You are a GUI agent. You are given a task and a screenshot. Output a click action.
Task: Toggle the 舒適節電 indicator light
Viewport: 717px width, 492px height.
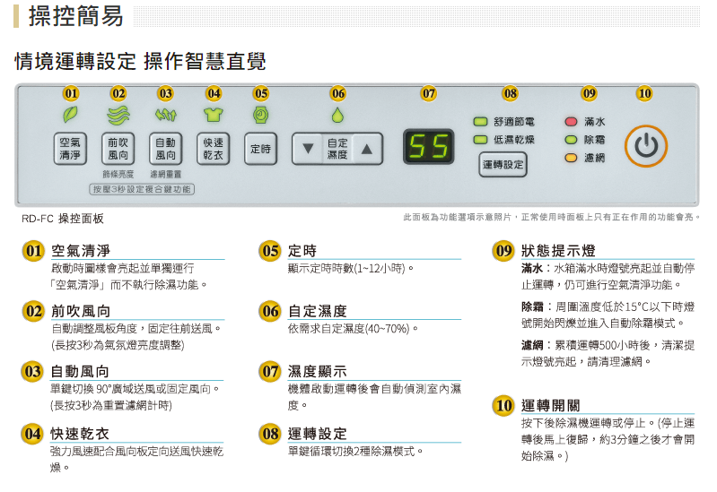coord(480,122)
